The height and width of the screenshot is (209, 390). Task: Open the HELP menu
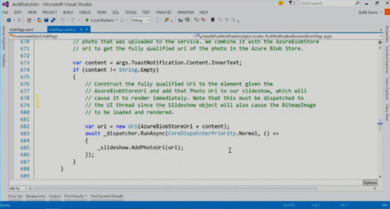(203, 12)
